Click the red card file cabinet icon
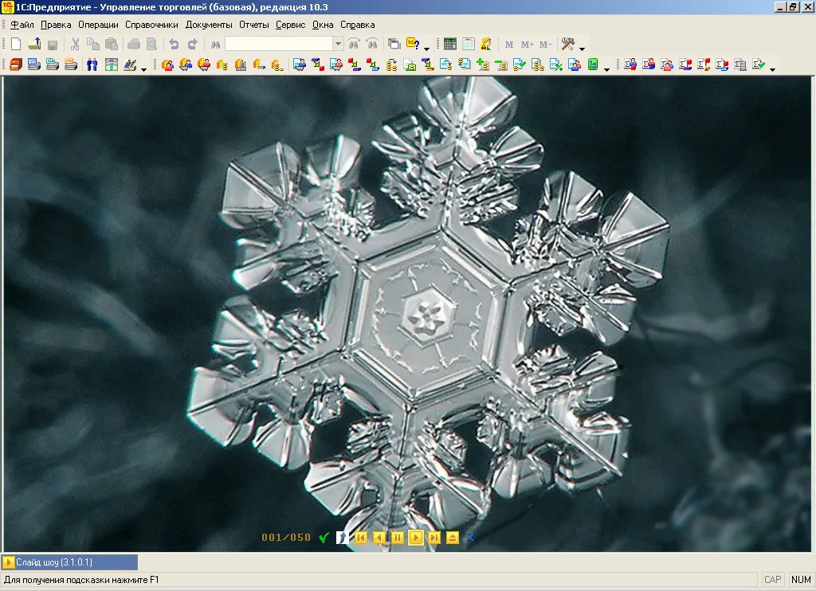 pyautogui.click(x=16, y=65)
